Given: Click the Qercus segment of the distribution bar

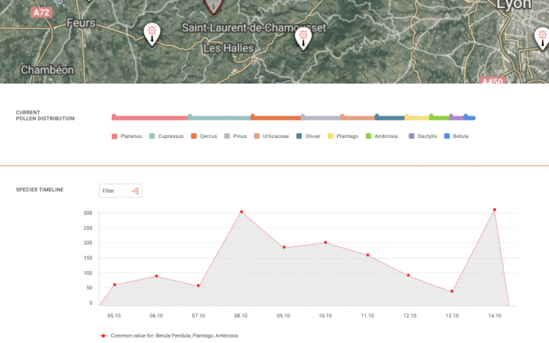Looking at the screenshot, I should [x=277, y=118].
